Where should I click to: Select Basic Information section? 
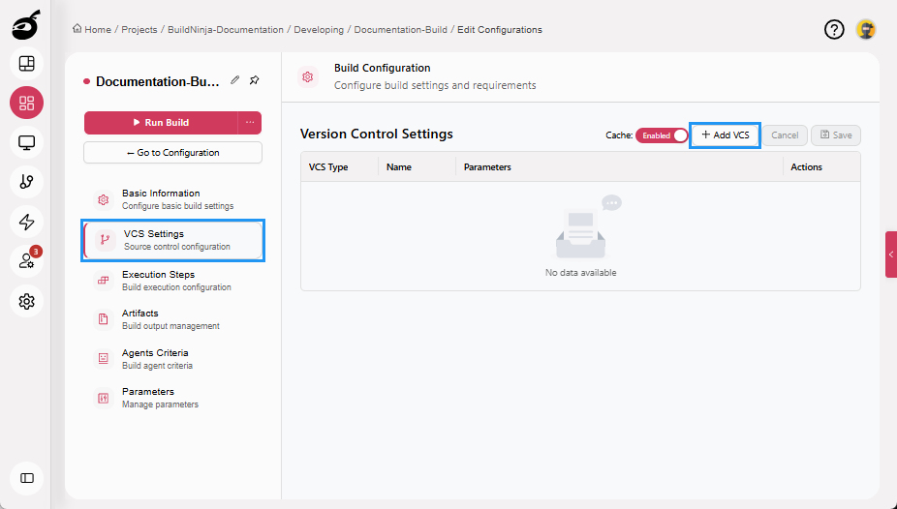(172, 199)
